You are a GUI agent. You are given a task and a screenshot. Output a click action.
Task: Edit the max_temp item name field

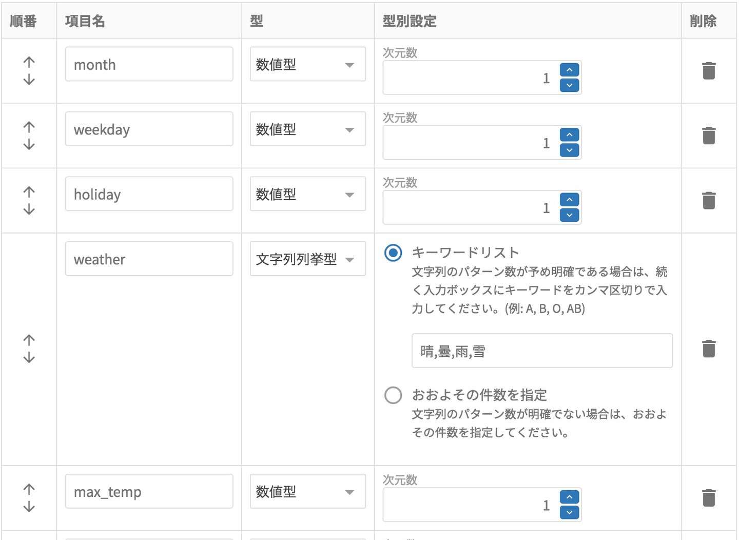pyautogui.click(x=149, y=491)
